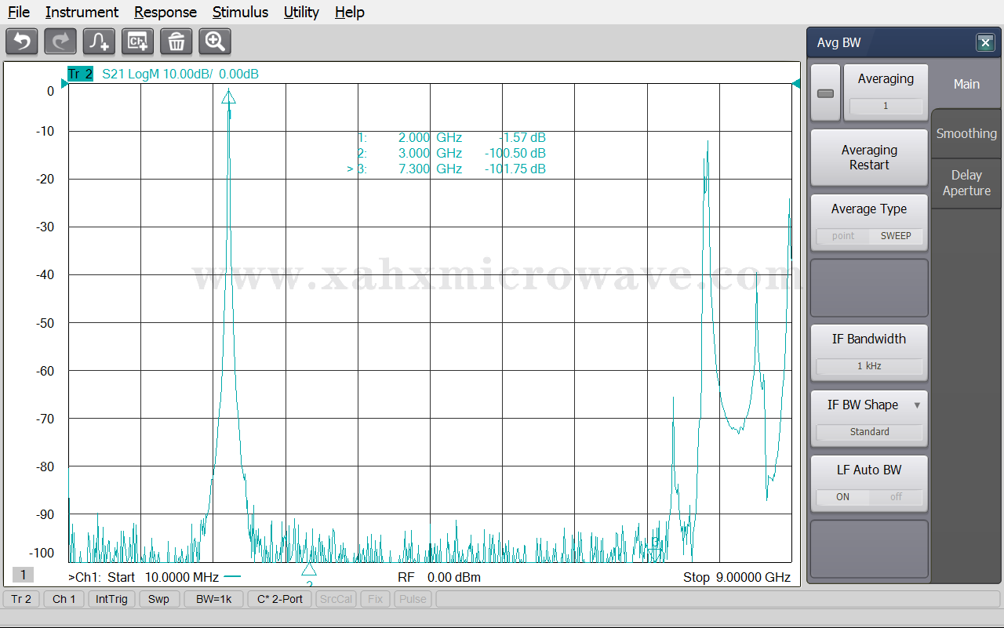Click the add channel toolbar icon

click(137, 42)
